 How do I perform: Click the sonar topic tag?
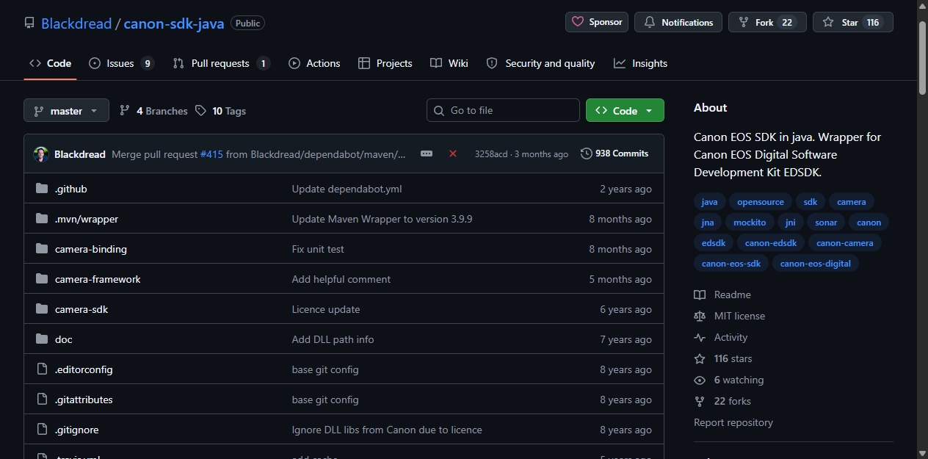point(826,223)
